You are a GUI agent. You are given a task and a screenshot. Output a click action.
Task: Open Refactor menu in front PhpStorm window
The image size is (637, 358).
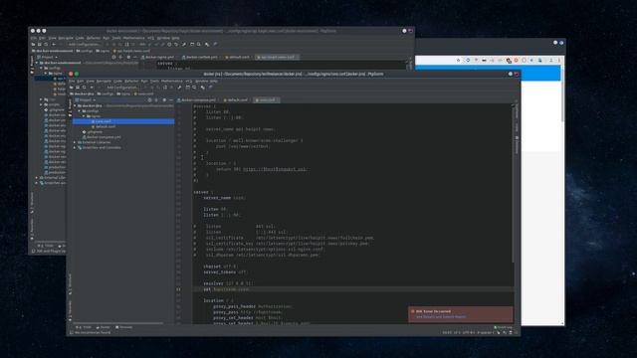(131, 82)
